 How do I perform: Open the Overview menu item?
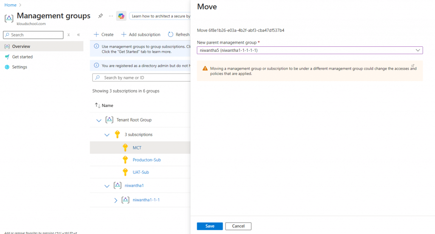pyautogui.click(x=21, y=46)
